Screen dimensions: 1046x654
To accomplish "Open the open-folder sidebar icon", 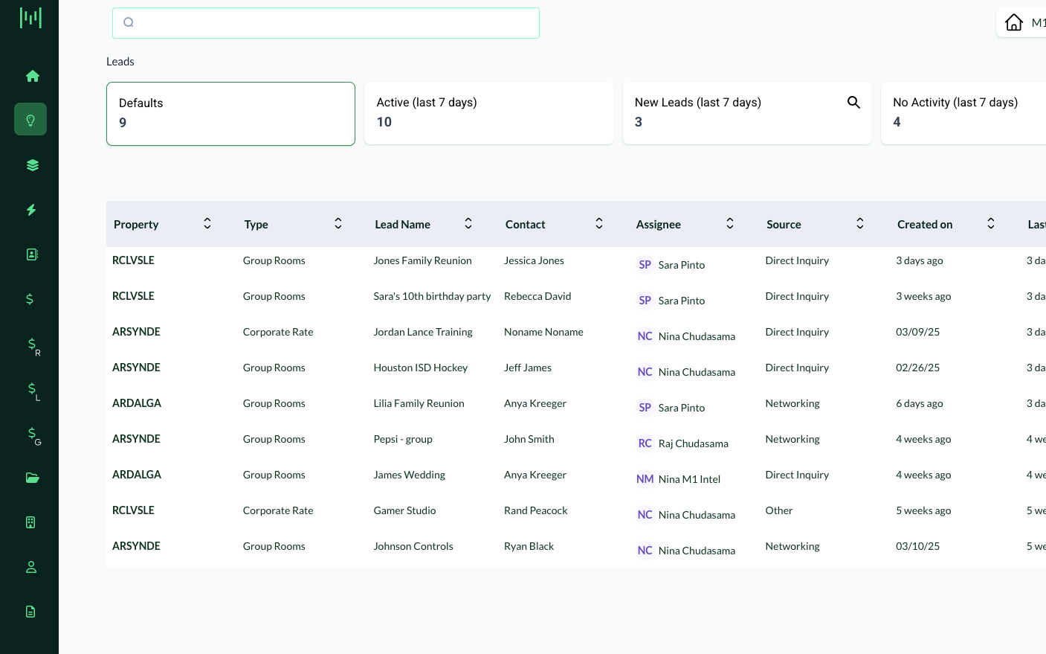I will pos(32,478).
